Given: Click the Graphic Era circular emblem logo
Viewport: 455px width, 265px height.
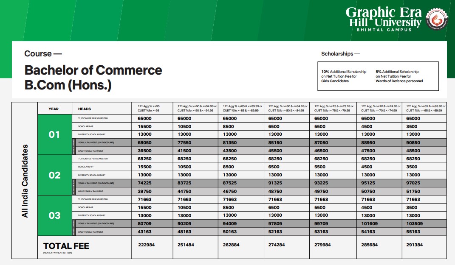Looking at the screenshot, I should pos(437,20).
